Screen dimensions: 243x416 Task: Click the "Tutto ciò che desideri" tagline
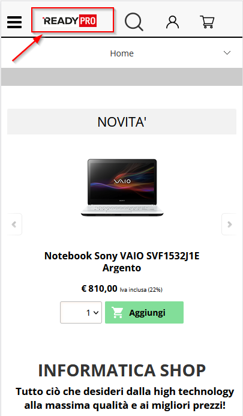pyautogui.click(x=125, y=398)
